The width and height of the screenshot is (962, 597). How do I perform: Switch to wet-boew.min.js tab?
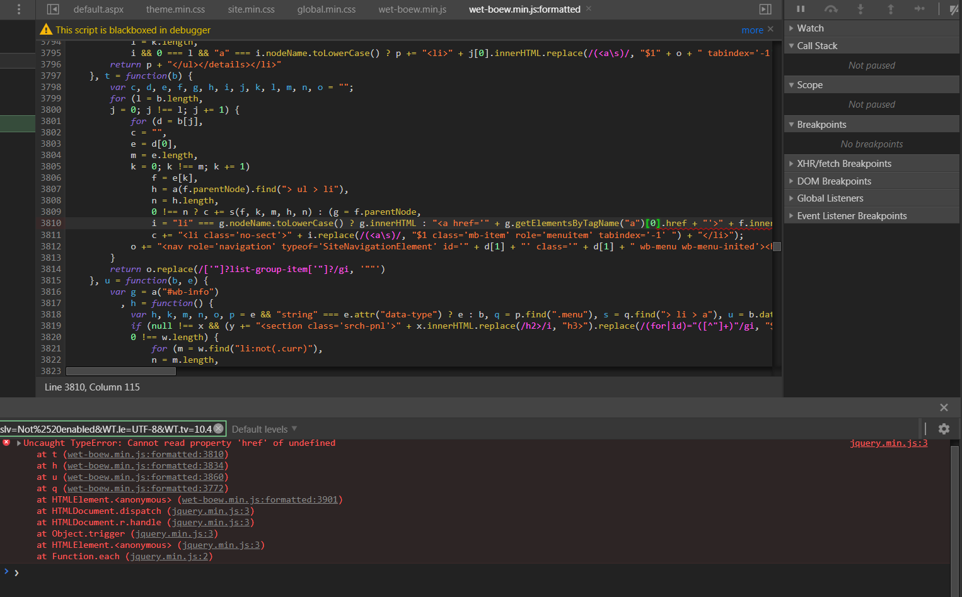(x=412, y=9)
